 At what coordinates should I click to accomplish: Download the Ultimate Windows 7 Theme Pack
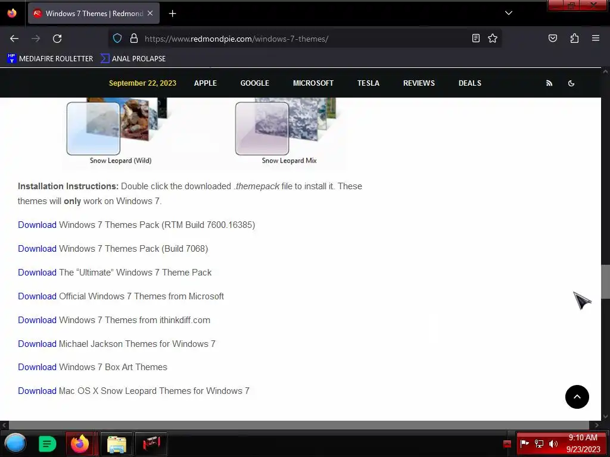tap(37, 273)
